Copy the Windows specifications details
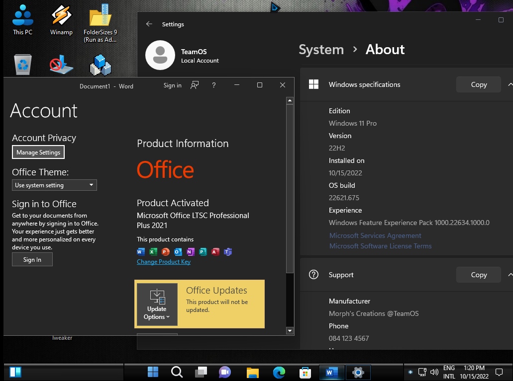 coord(478,84)
